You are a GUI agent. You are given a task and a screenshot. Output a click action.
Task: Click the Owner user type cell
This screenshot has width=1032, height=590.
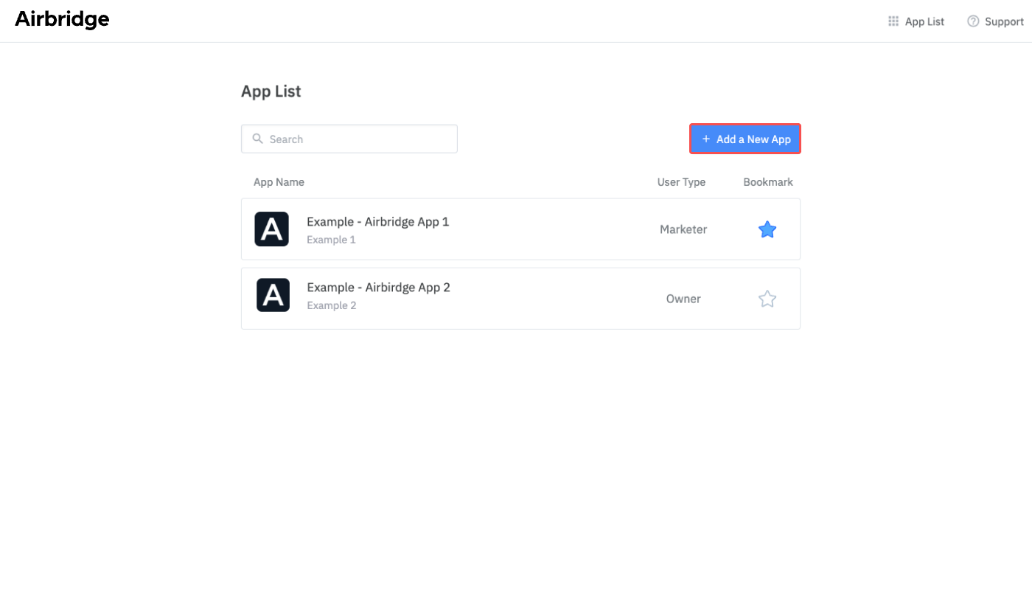point(683,299)
